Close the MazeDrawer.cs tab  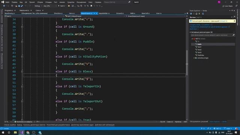97,13
